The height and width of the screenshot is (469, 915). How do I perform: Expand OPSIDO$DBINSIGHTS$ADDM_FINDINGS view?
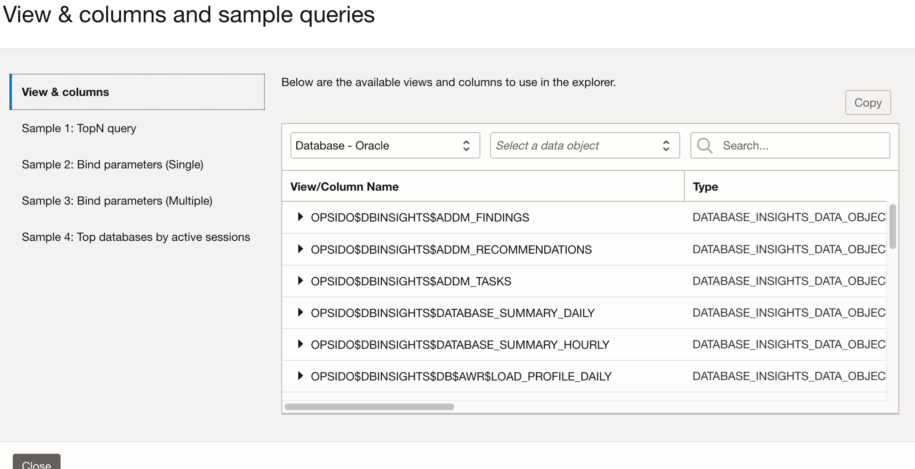click(300, 217)
